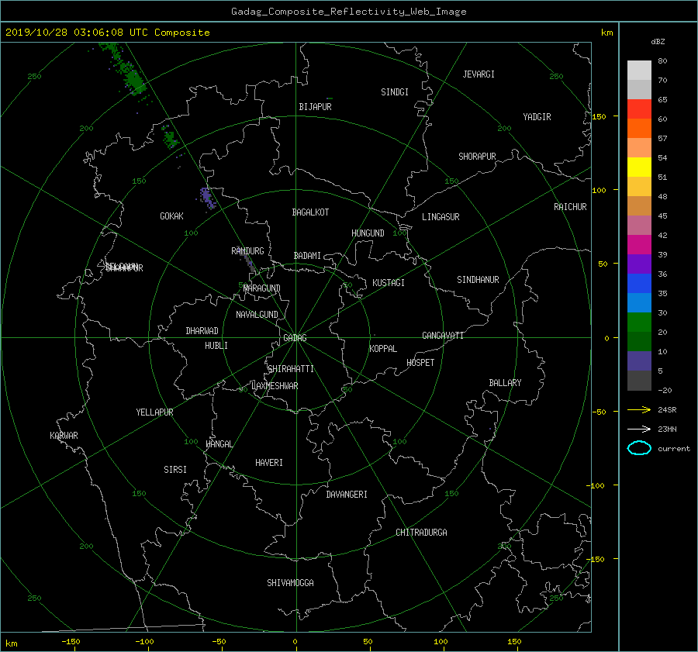Click the SIRSI city label
Image resolution: width=698 pixels, height=652 pixels.
(175, 470)
